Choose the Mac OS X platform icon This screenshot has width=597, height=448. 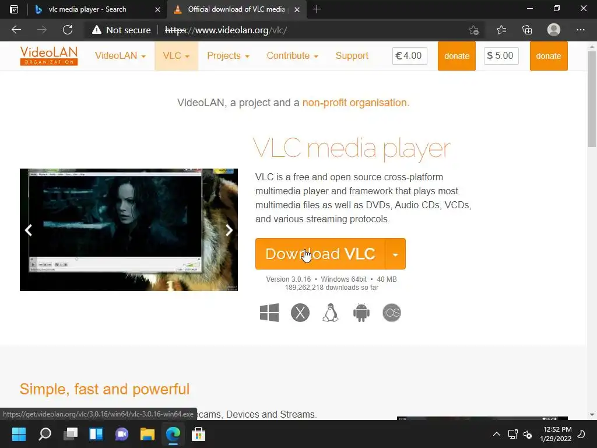pos(300,313)
